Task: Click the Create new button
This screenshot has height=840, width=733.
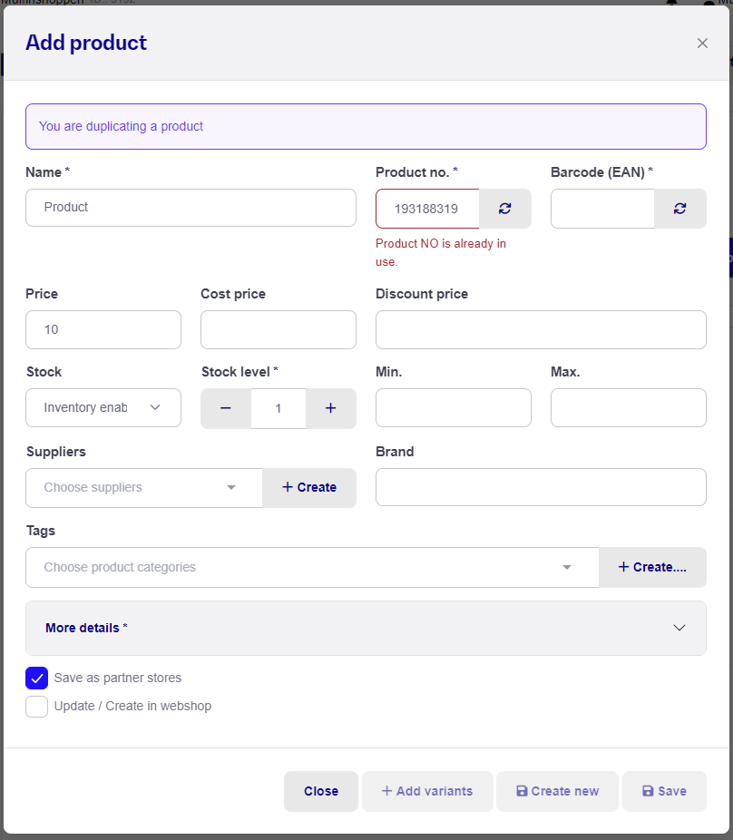Action: [557, 791]
